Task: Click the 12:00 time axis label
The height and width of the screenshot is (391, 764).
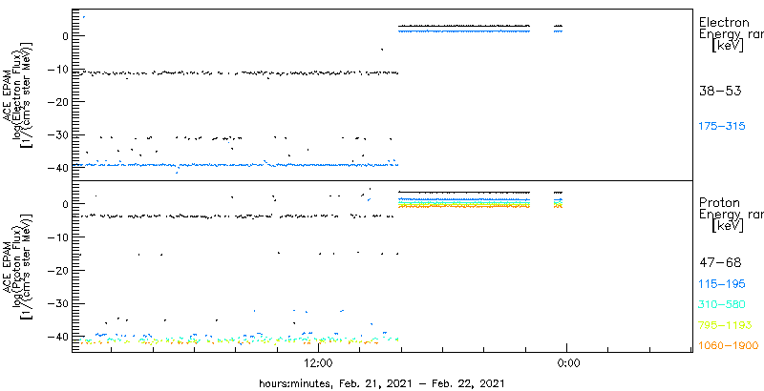Action: click(x=318, y=362)
